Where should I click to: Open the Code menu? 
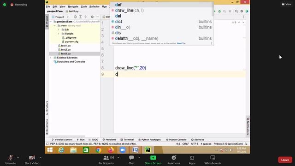(84, 6)
